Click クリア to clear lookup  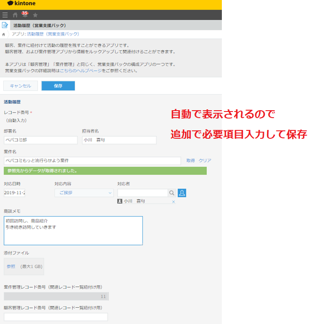click(205, 161)
